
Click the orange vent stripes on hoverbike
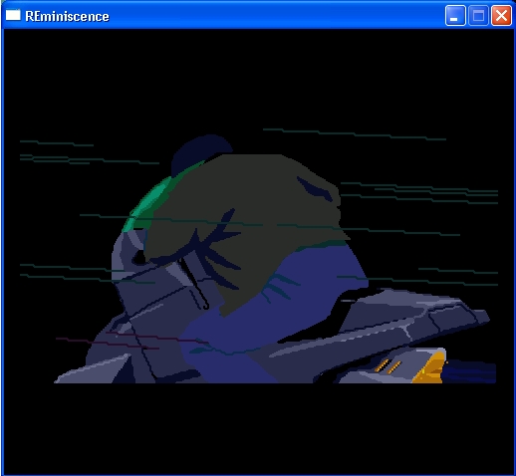tap(387, 365)
